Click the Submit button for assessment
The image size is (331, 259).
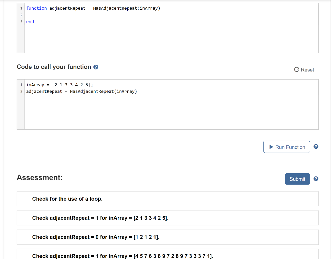point(297,179)
